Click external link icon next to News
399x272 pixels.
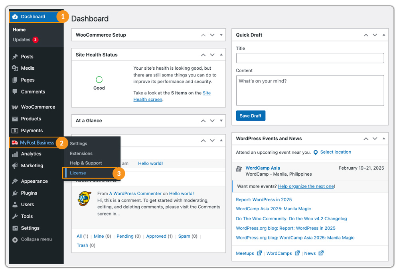click(x=321, y=253)
